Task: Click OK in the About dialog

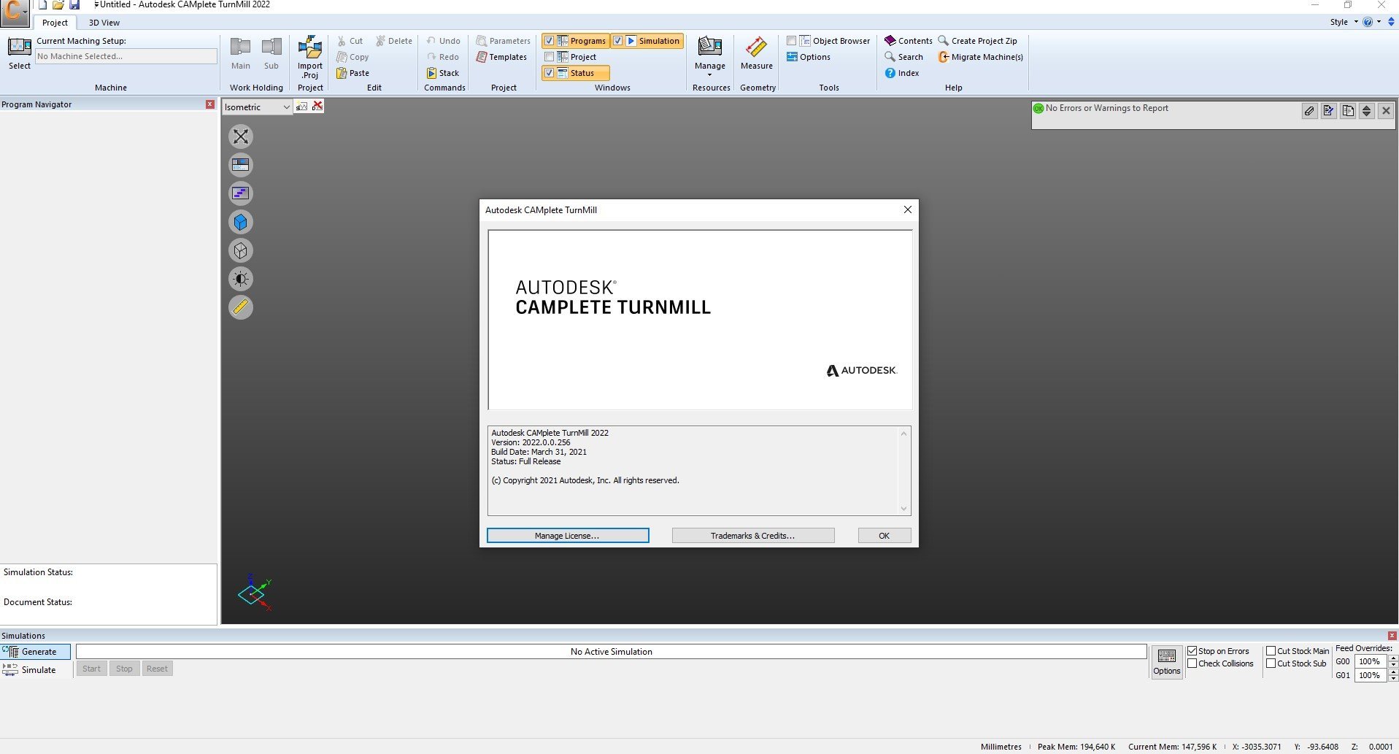Action: pyautogui.click(x=885, y=536)
